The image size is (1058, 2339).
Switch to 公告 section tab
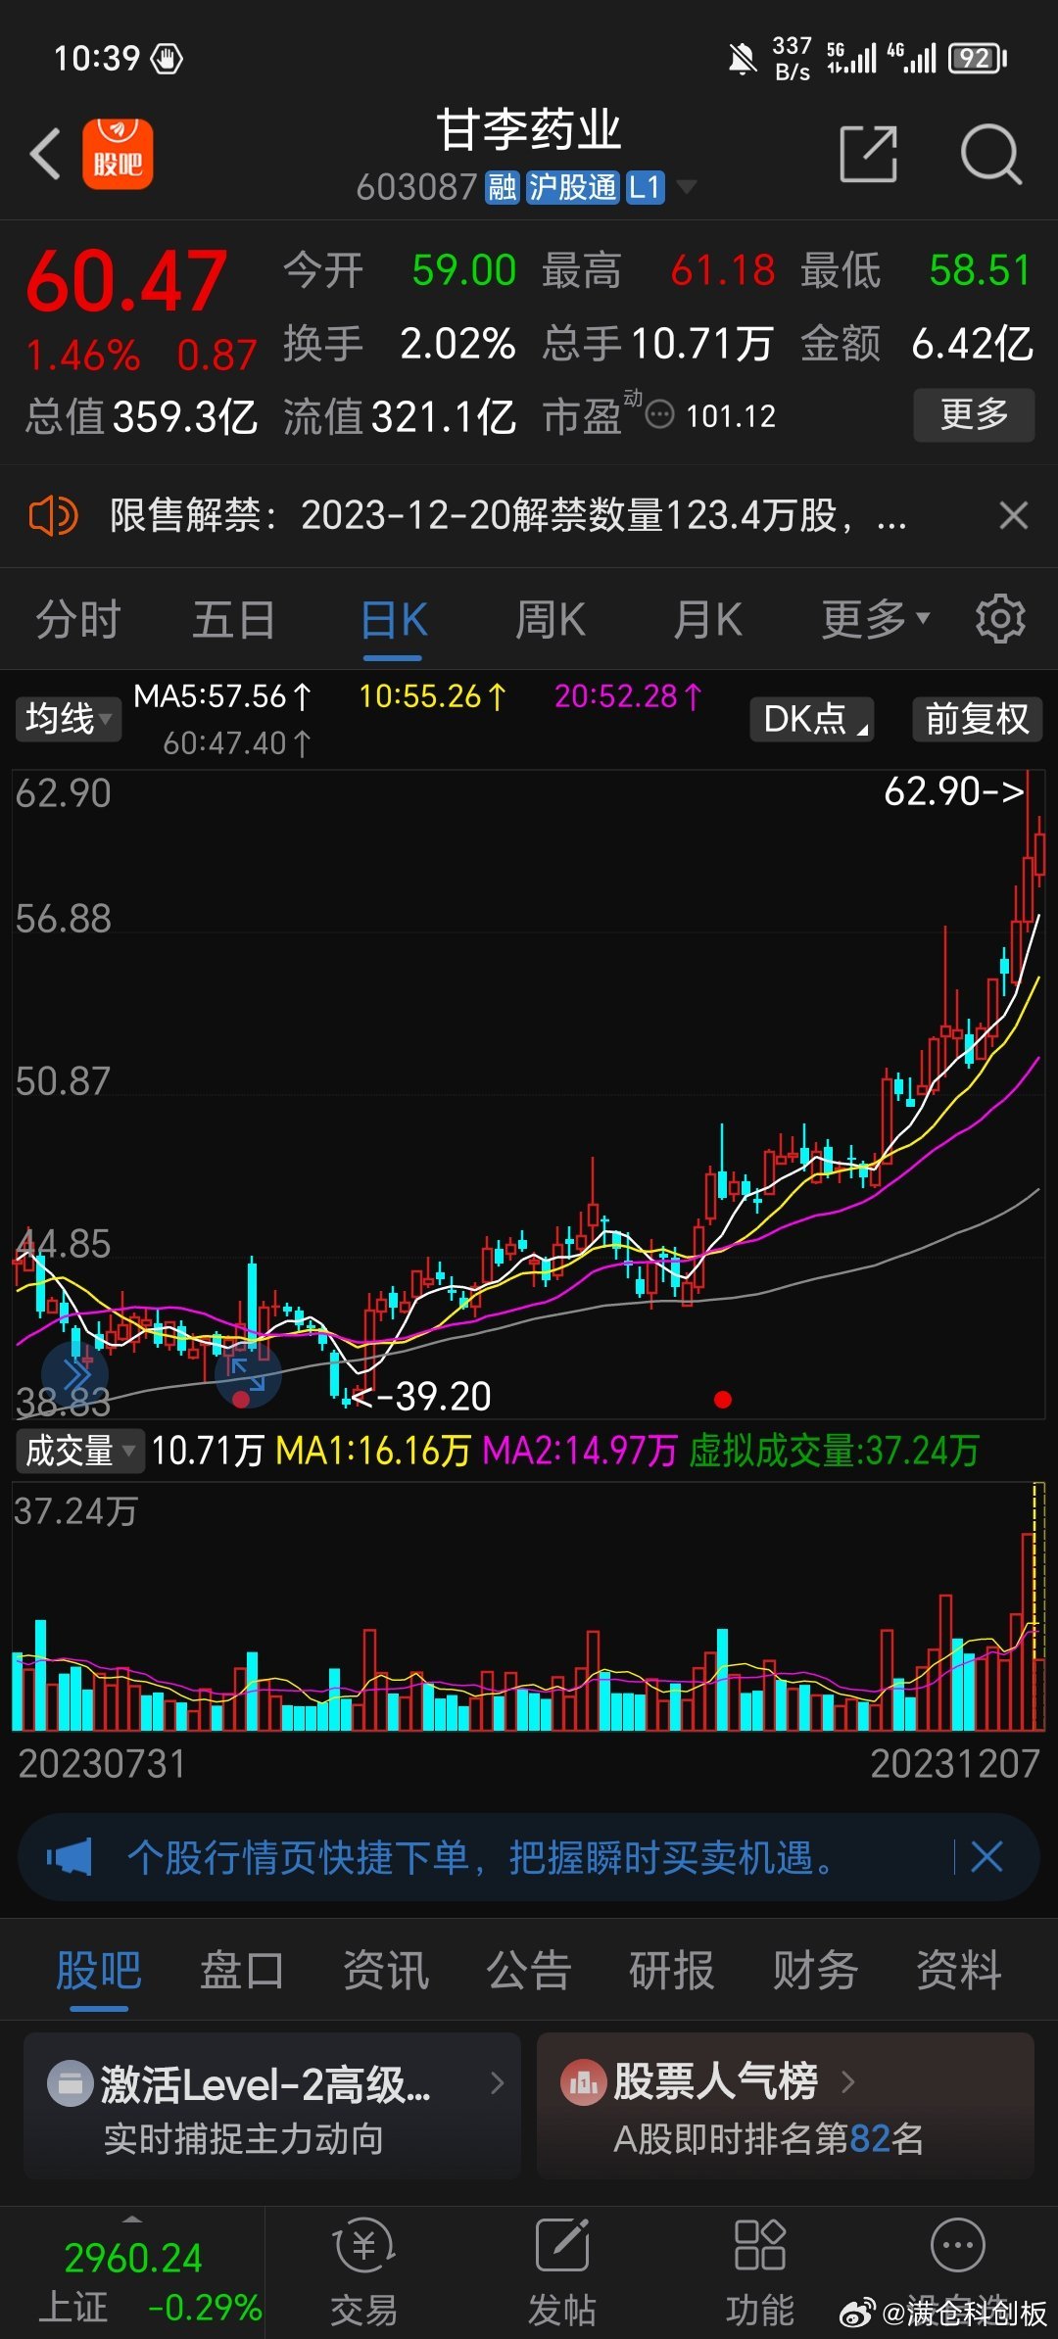(x=529, y=1970)
